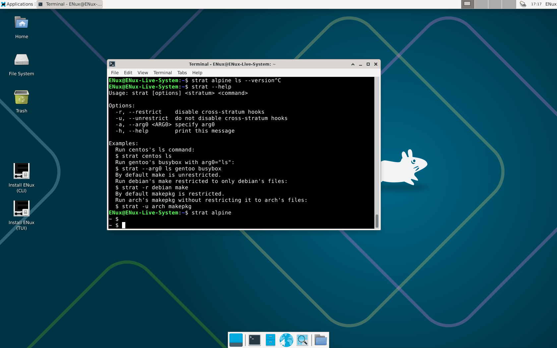Maximize the Terminal window
Screen dimensions: 557x348
(x=368, y=64)
